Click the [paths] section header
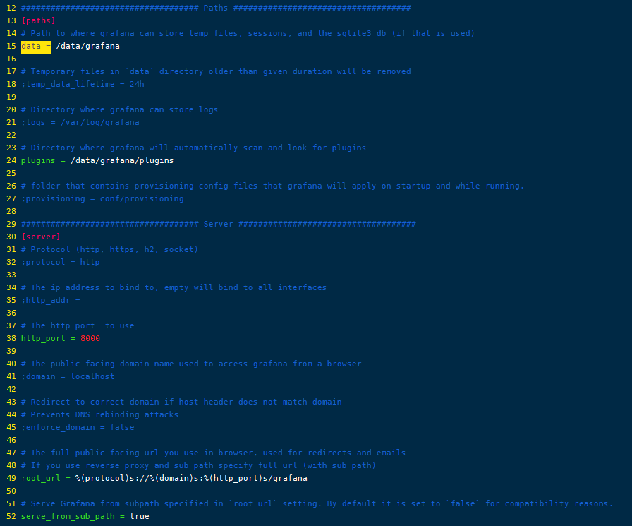632x526 pixels. (x=38, y=20)
